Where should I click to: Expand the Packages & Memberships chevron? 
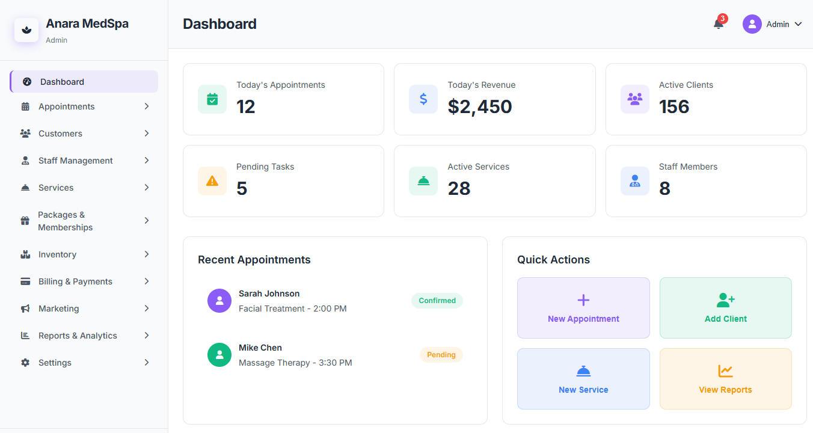point(146,221)
